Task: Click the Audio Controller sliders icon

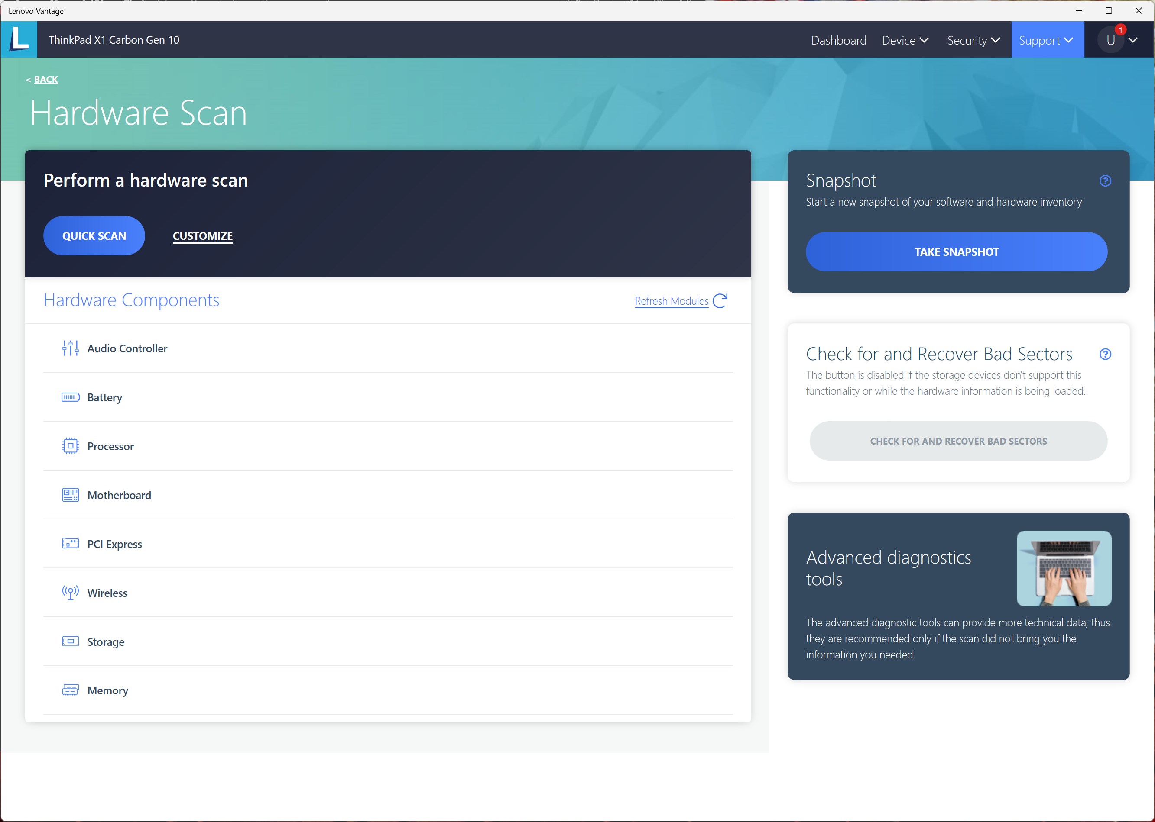Action: click(x=71, y=348)
